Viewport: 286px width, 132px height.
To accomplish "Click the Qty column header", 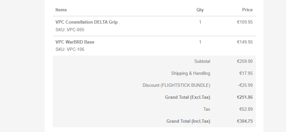I will [x=200, y=10].
